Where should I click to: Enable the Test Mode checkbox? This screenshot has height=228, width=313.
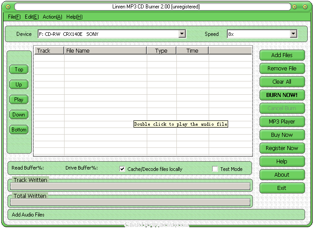215,169
